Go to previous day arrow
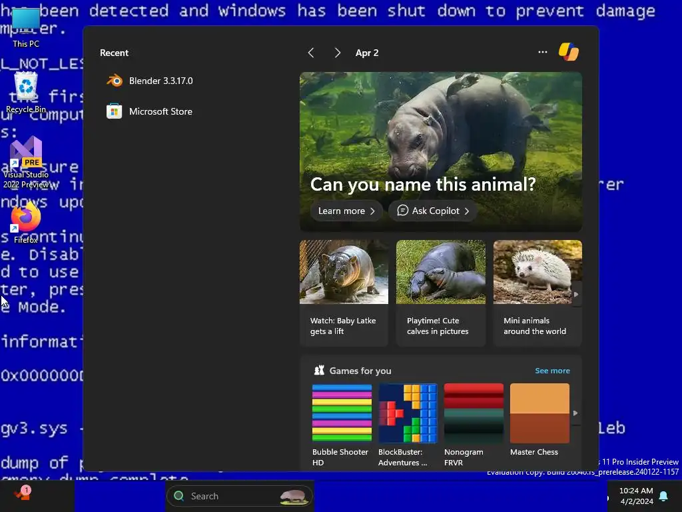 (310, 53)
